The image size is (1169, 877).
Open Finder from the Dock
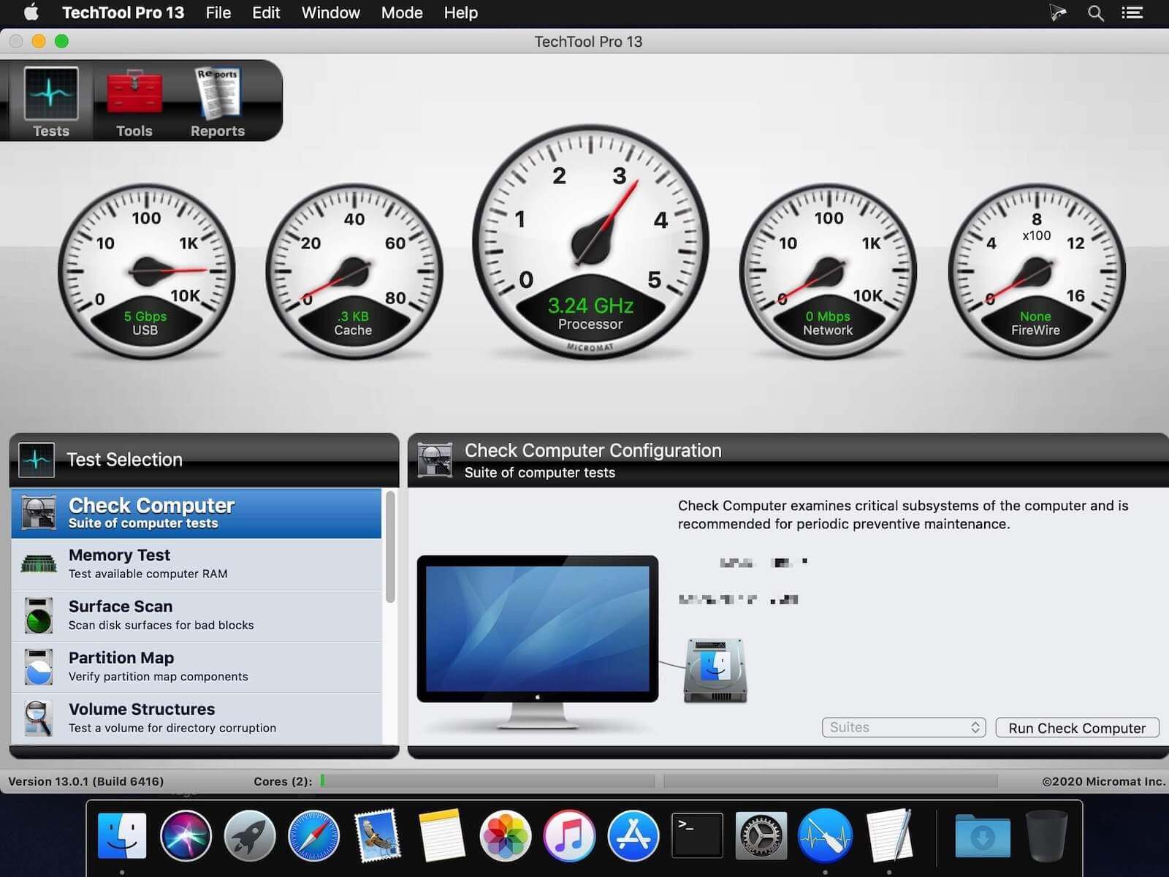[122, 835]
